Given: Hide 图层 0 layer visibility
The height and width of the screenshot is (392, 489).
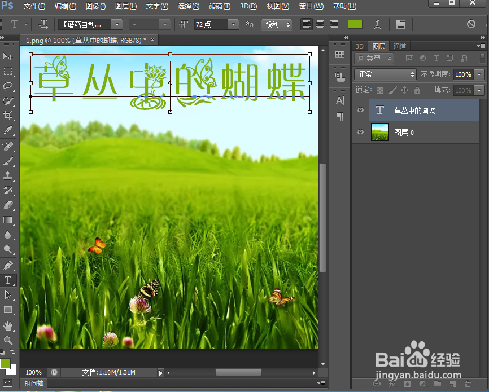Looking at the screenshot, I should click(x=360, y=132).
